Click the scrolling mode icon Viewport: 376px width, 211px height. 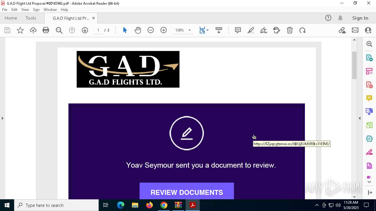219,30
